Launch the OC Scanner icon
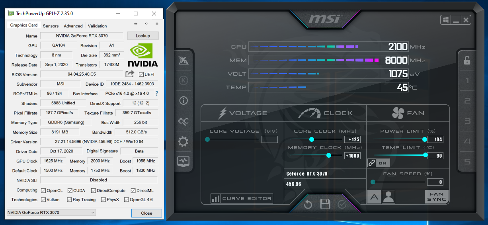Image resolution: width=488 pixels, height=225 pixels. pos(183,121)
